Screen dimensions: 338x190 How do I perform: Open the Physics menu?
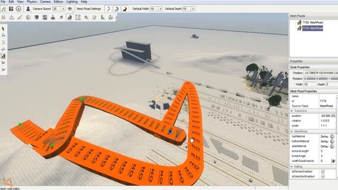pos(32,2)
